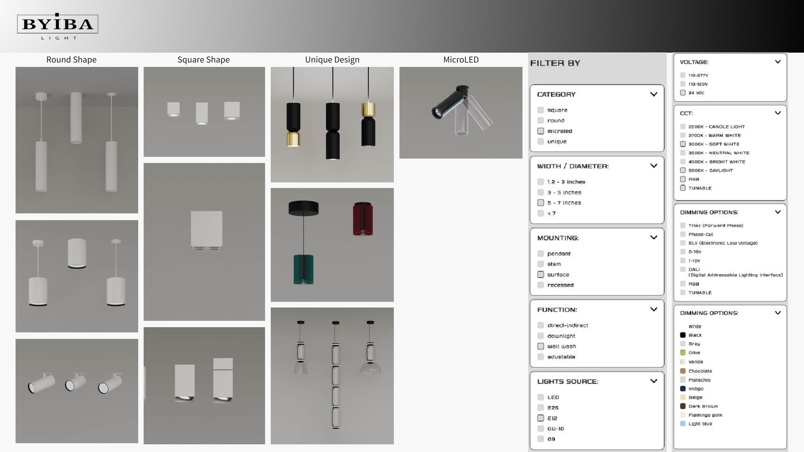Screen dimensions: 804x452
Task: Enable the 5 - 7 inches width filter
Action: (541, 203)
